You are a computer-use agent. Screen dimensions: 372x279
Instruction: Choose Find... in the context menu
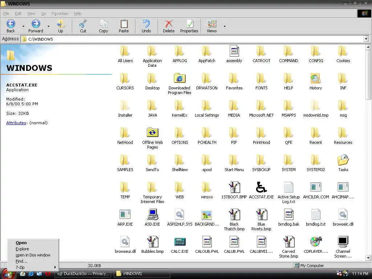click(x=33, y=261)
